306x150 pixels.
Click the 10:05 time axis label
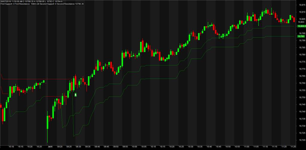coord(144,146)
